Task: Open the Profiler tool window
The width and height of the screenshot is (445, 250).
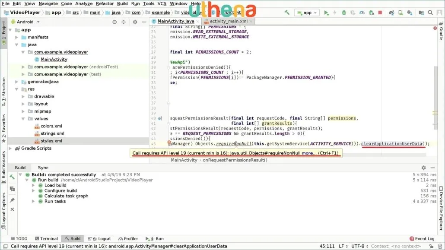Action: coord(128,239)
